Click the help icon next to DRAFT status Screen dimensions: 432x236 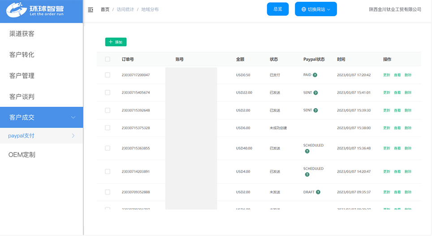(318, 192)
